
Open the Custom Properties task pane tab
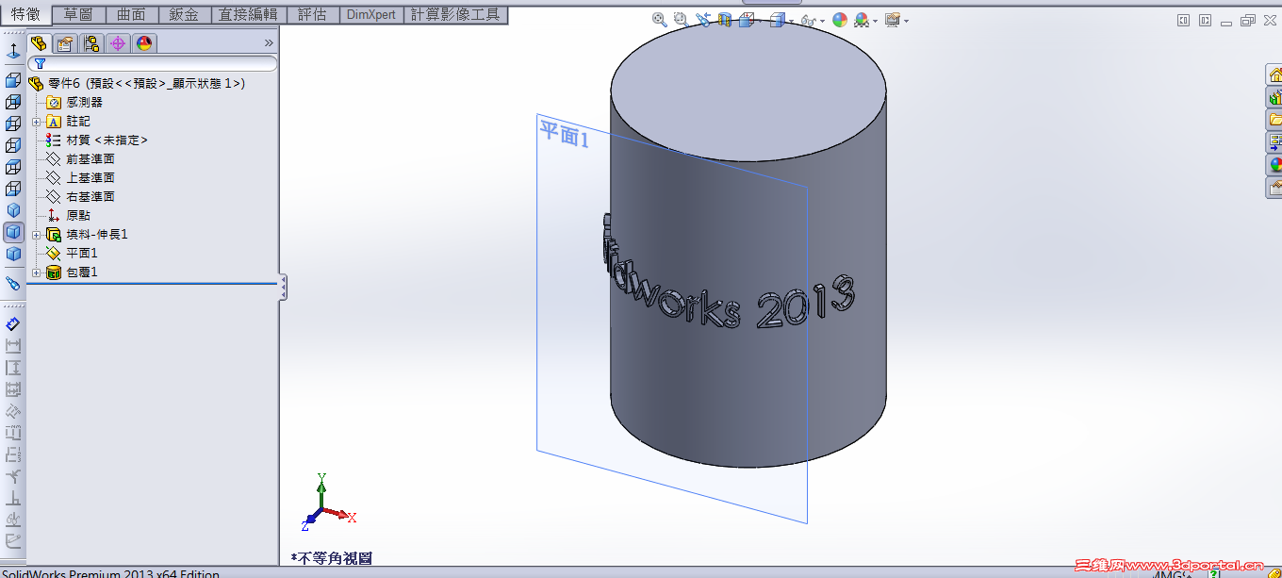(x=1274, y=188)
